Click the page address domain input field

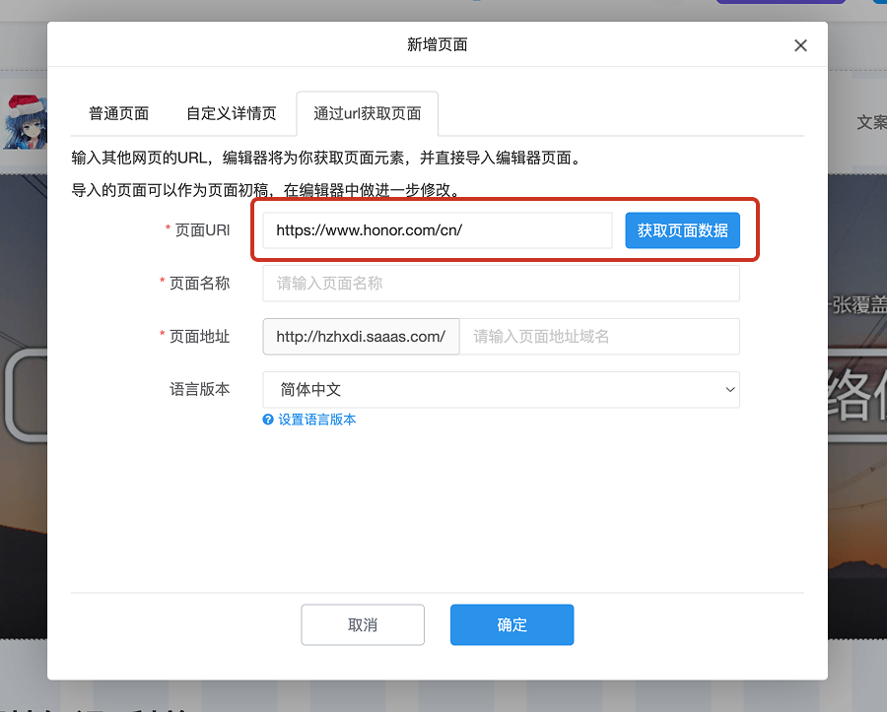point(599,336)
